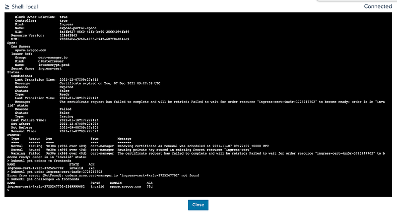Click the 'Reusing private key stored in existing Secret' message

tap(184, 150)
